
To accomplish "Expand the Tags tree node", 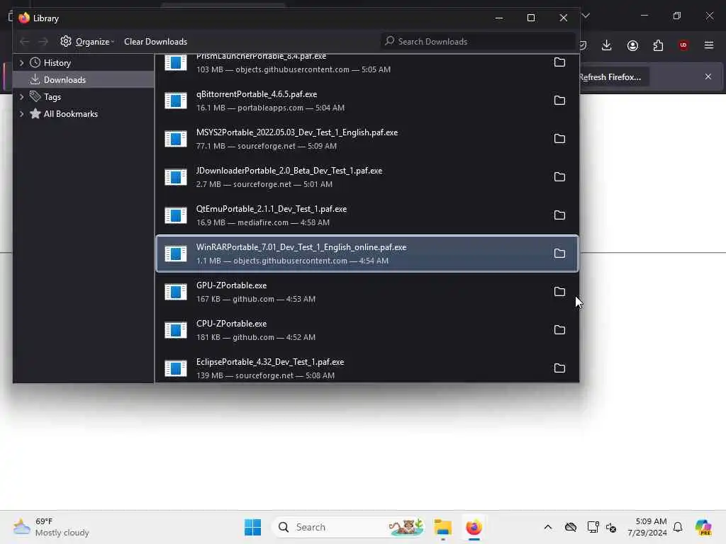I will coord(21,97).
